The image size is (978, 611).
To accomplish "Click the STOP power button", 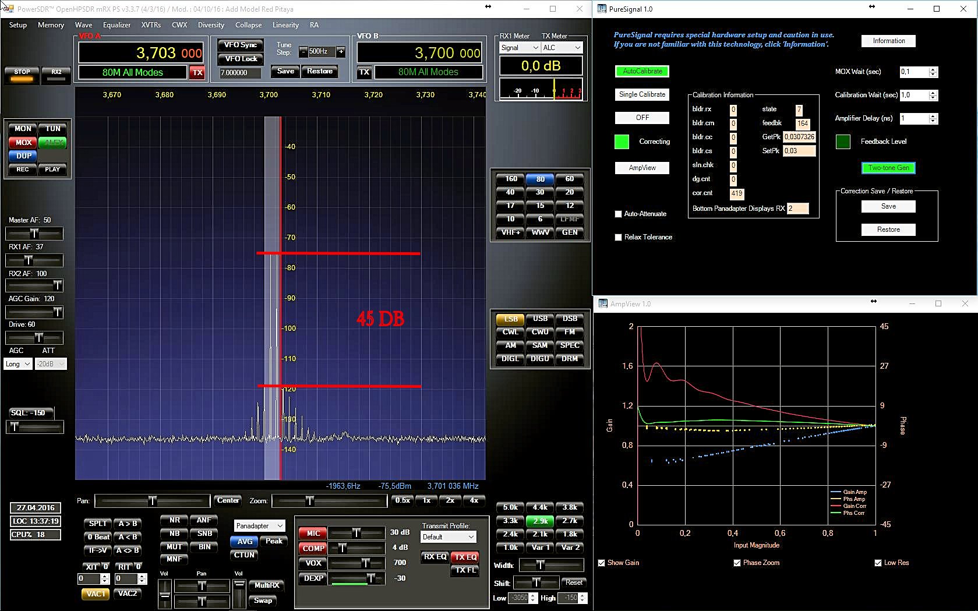I will pyautogui.click(x=22, y=74).
